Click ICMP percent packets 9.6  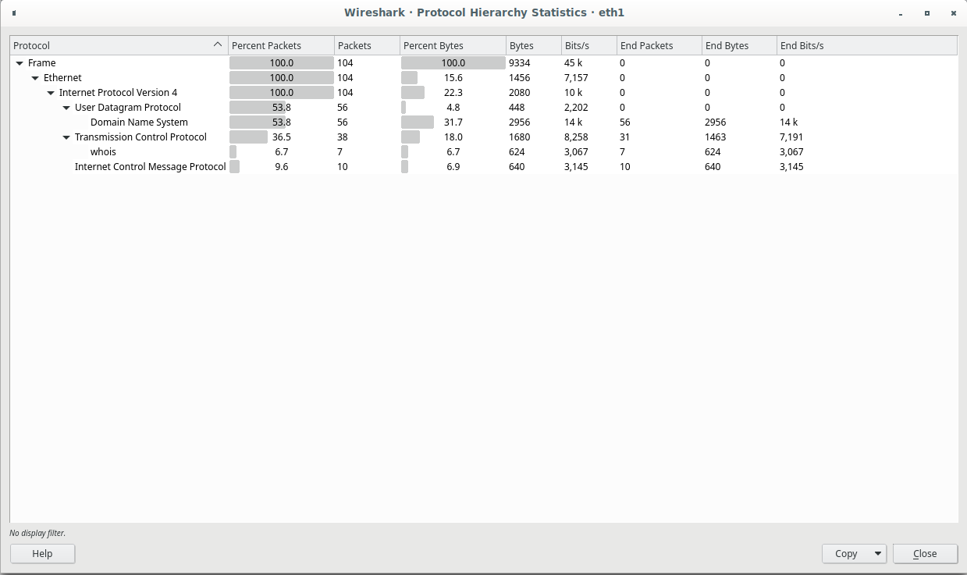(282, 167)
